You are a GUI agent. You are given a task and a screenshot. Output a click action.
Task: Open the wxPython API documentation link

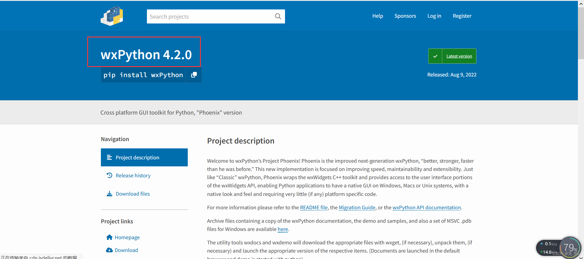point(427,208)
